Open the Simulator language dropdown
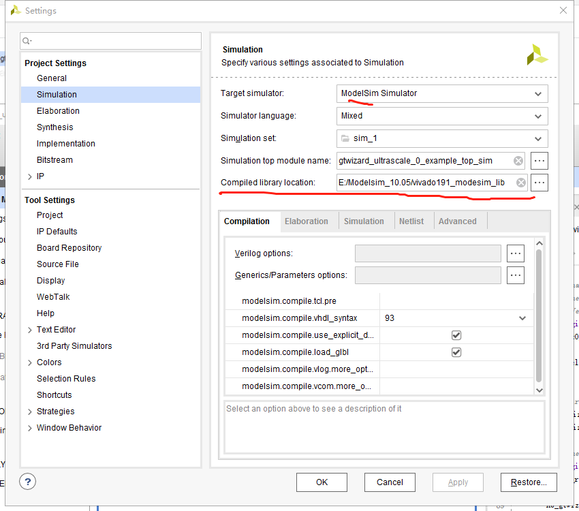This screenshot has width=579, height=511. [x=538, y=117]
